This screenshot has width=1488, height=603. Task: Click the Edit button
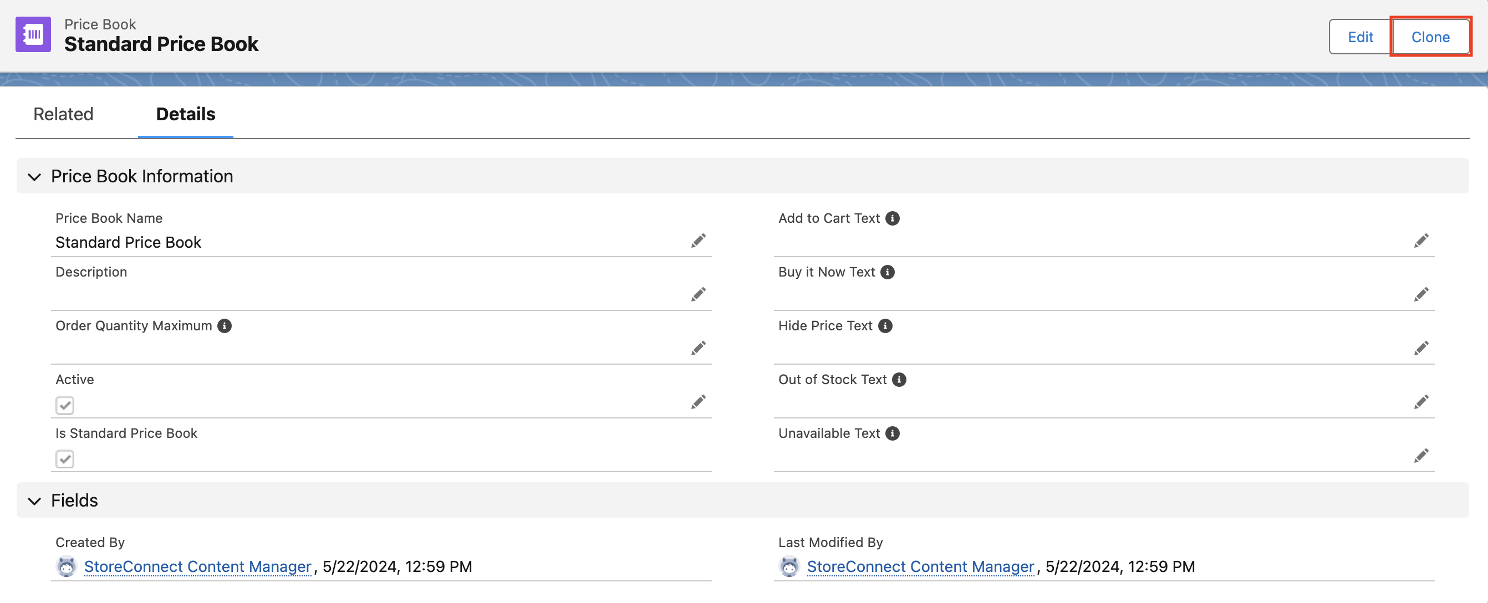1360,37
